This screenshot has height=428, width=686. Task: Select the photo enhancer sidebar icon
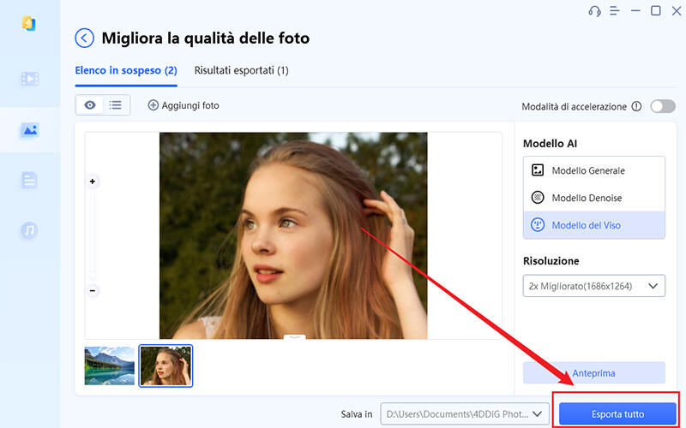coord(30,130)
